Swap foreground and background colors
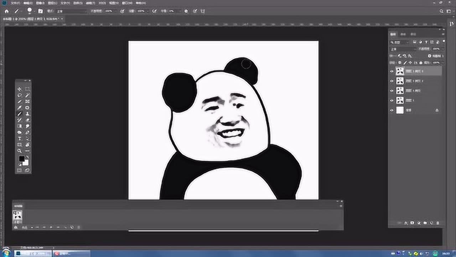This screenshot has width=456, height=257. coord(27,157)
